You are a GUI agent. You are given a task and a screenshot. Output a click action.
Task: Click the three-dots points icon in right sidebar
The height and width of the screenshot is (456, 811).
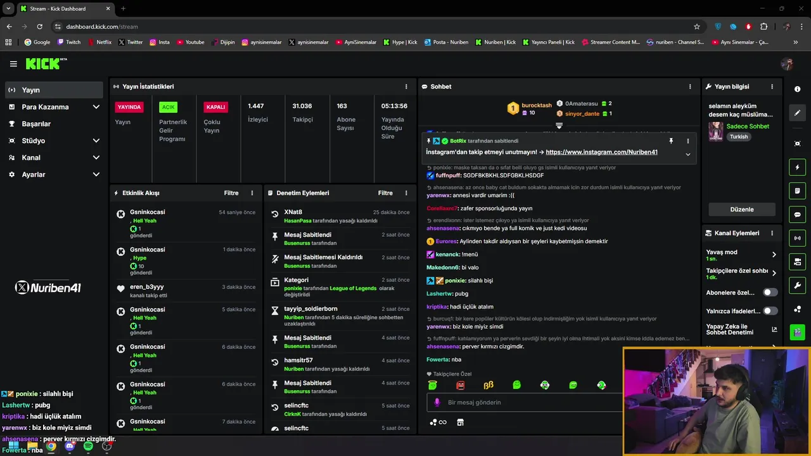[x=797, y=308]
